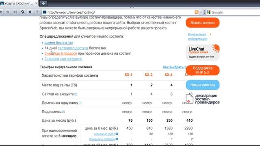This screenshot has width=260, height=146.
Task: Click the fast forward arrow button
Action: pyautogui.click(x=15, y=12)
